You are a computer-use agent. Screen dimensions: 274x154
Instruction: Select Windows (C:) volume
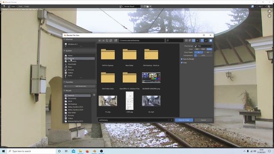click(80, 44)
